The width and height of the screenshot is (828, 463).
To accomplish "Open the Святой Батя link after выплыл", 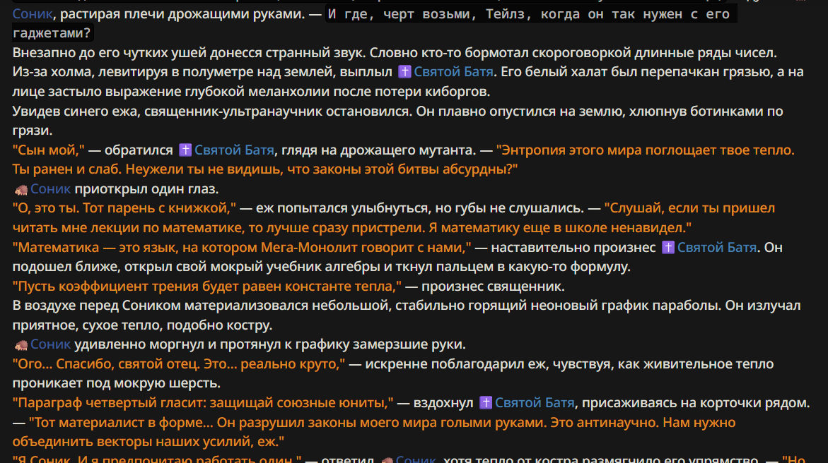I will coord(453,72).
